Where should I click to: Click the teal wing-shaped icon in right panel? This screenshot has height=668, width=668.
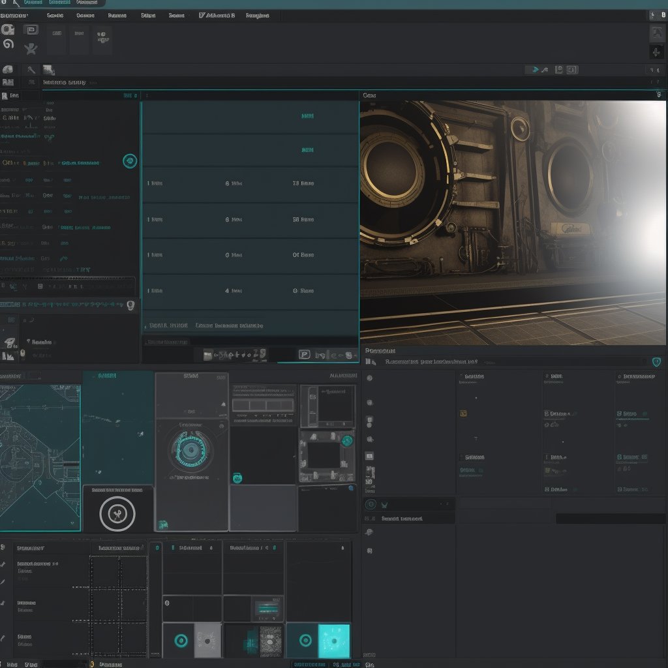click(x=384, y=505)
